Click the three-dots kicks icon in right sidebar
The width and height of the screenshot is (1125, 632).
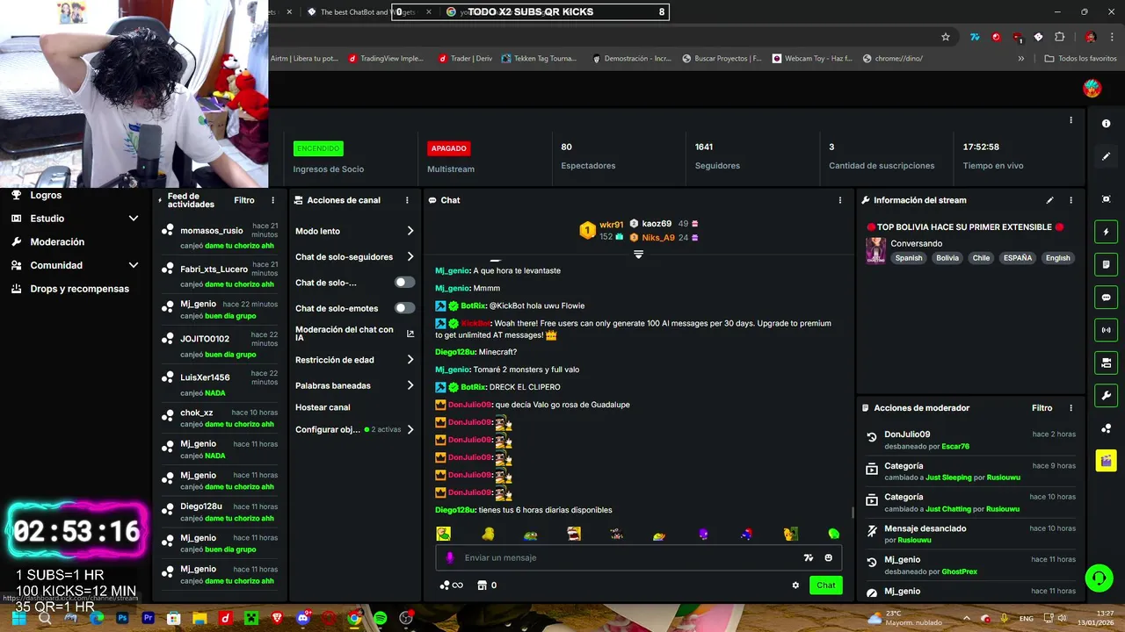point(1106,428)
